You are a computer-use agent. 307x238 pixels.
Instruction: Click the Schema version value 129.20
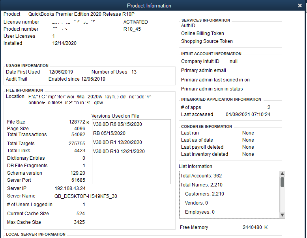(78, 173)
